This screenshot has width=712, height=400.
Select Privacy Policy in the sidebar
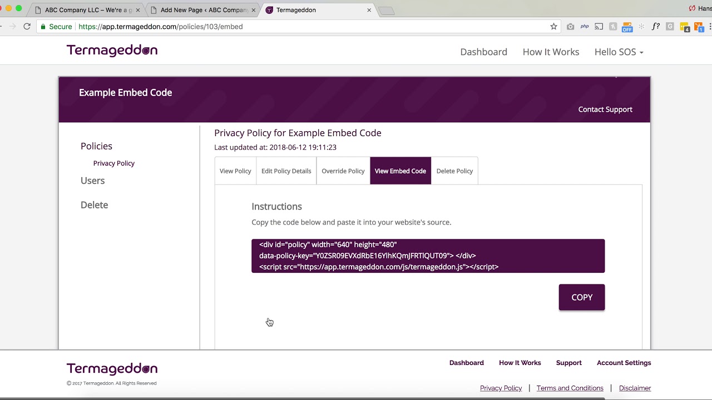point(114,163)
